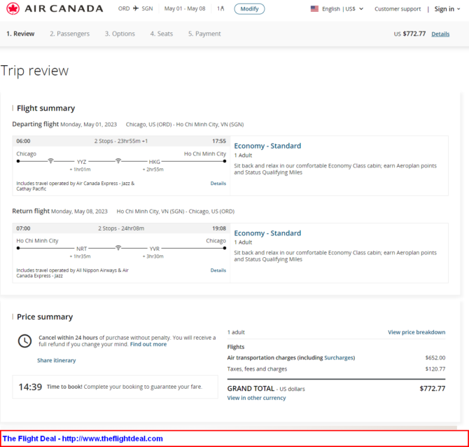Click the $652.00 air transportation charge
The height and width of the screenshot is (447, 469).
point(435,358)
